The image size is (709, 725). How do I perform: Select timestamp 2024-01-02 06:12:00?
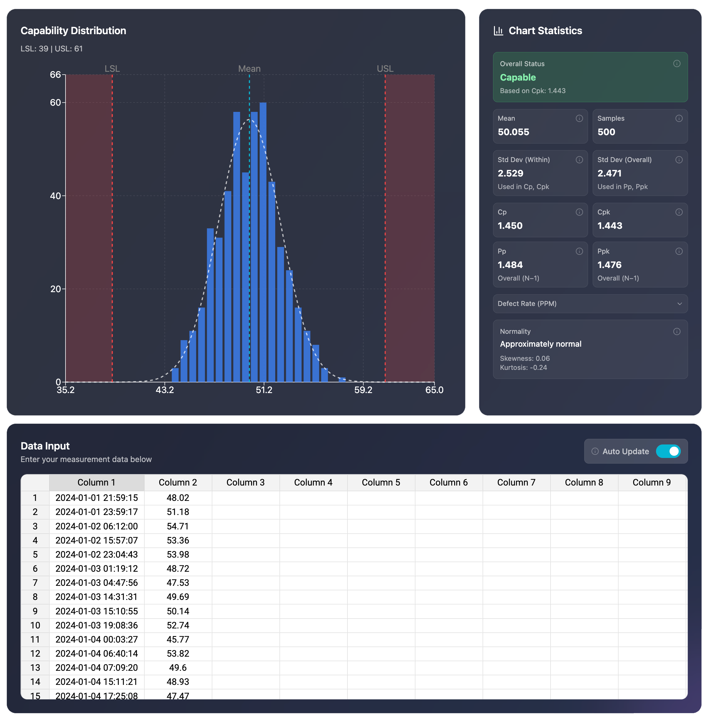pyautogui.click(x=97, y=526)
